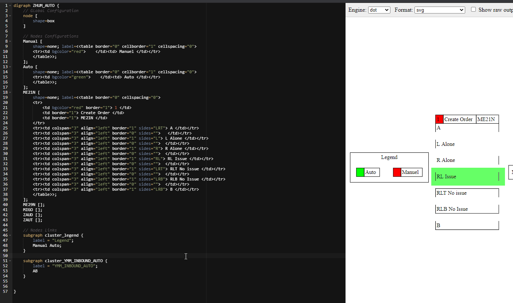Click line number 50 in the gutter
Screen dimensions: 513x303
click(5, 256)
